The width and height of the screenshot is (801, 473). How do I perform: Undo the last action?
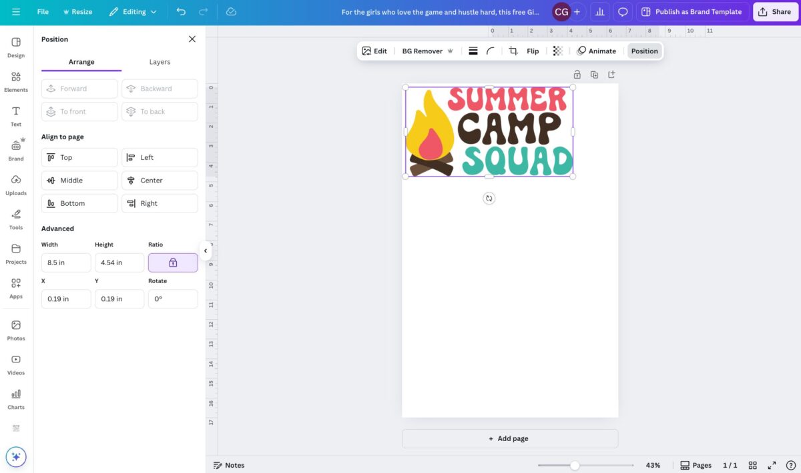(x=181, y=12)
